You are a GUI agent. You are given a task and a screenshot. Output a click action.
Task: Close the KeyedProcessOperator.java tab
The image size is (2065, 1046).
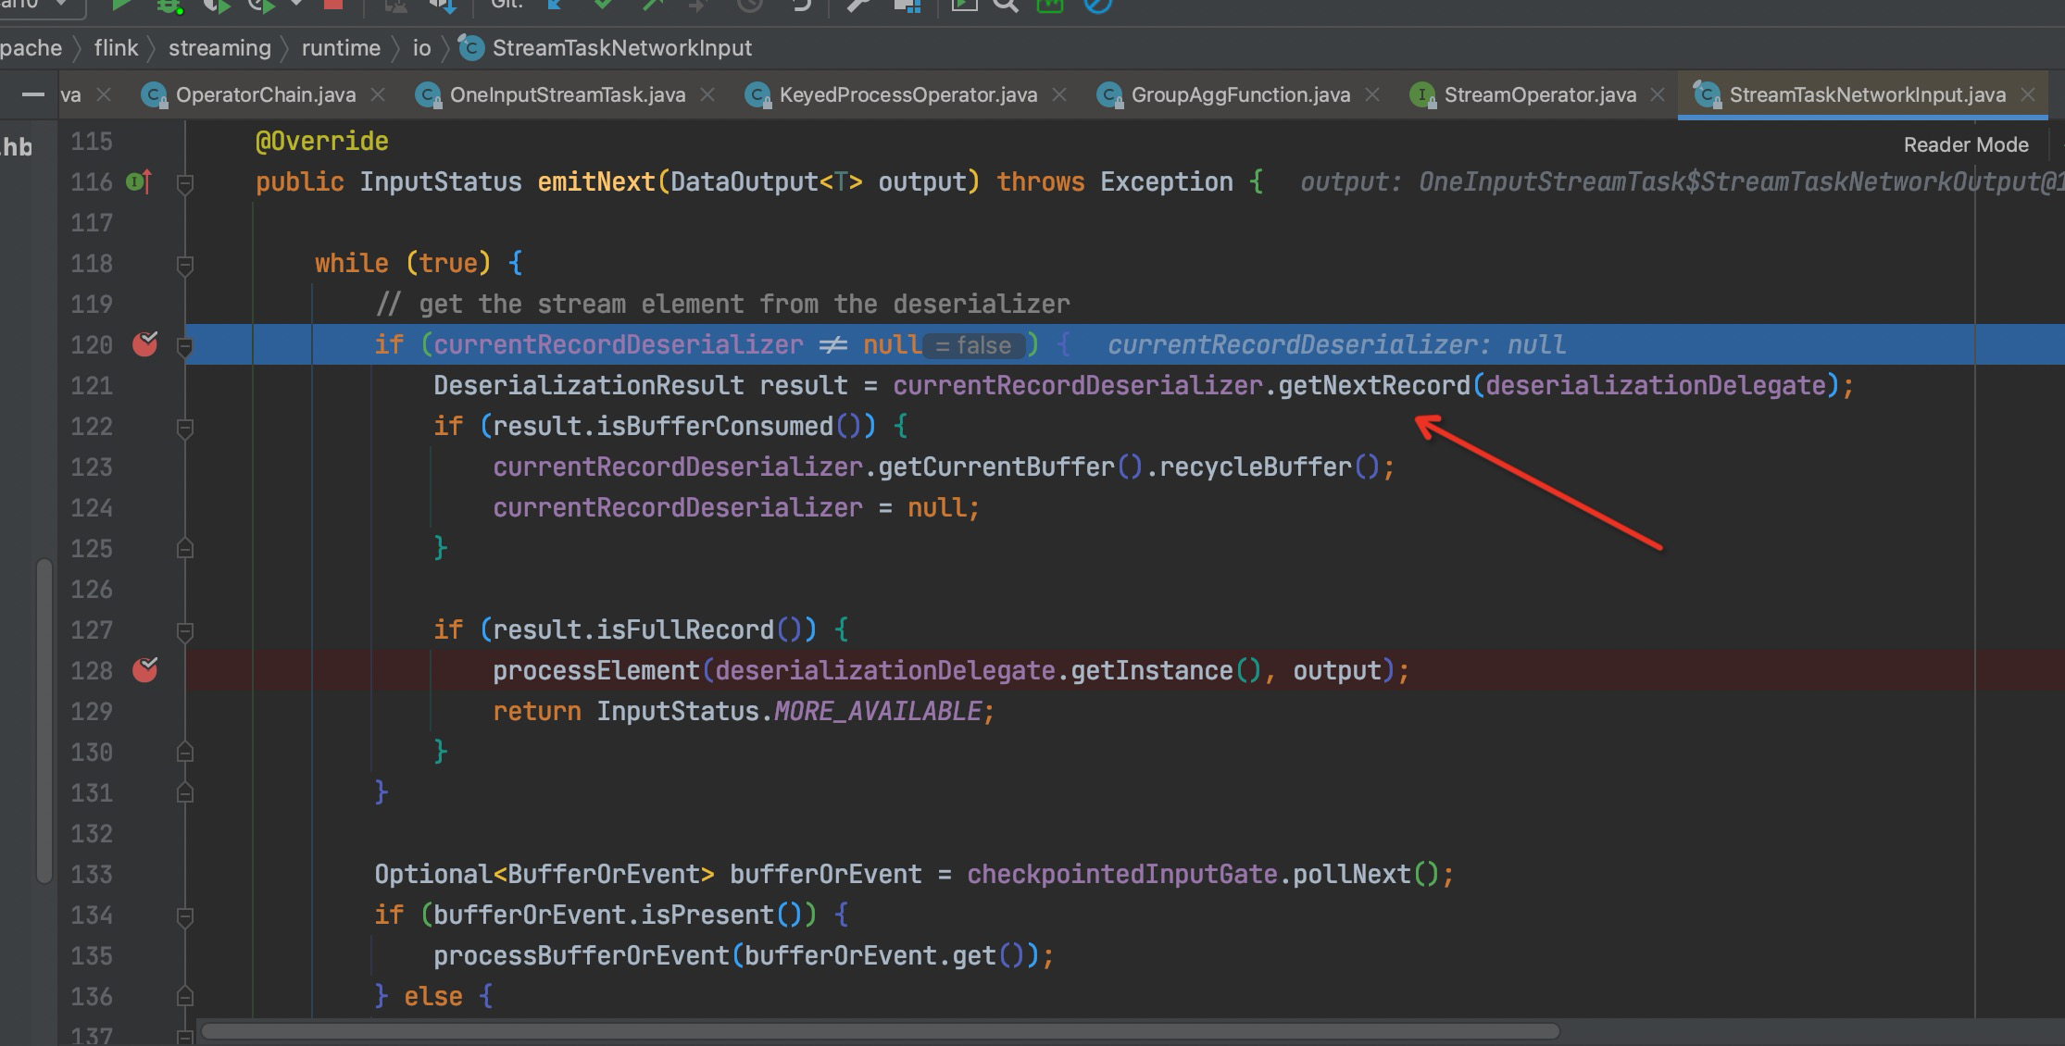(1060, 95)
